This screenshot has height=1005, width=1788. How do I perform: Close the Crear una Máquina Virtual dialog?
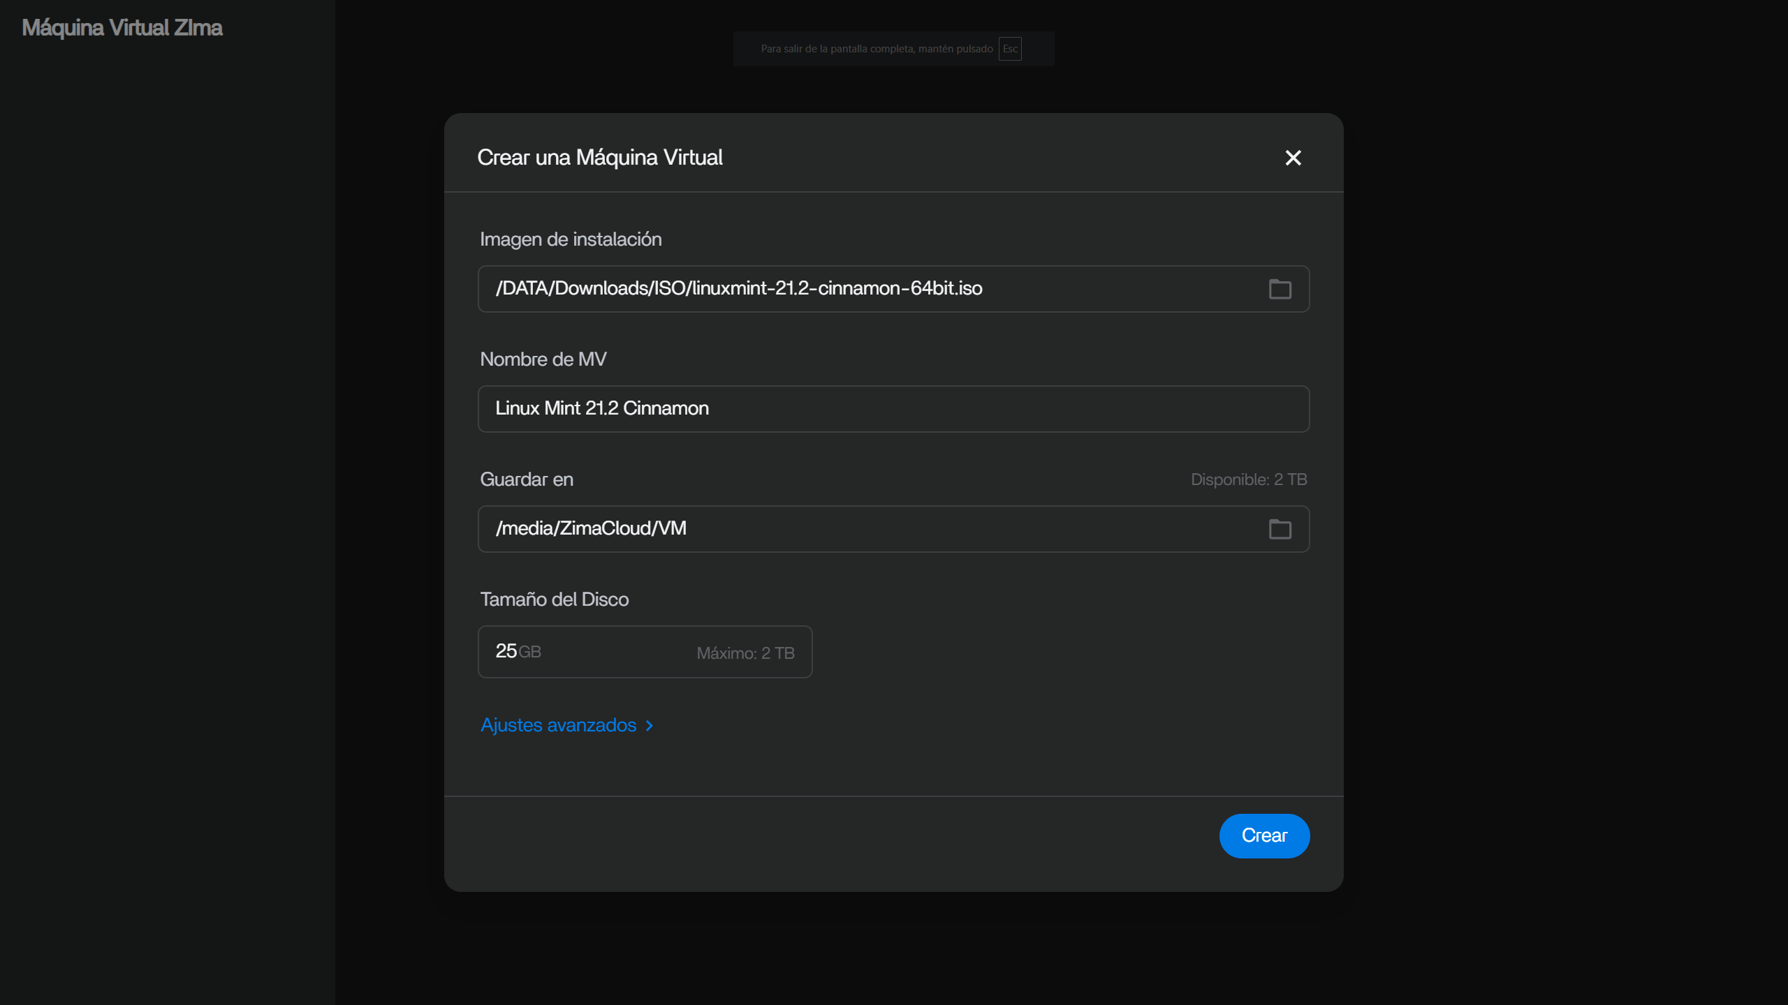[1293, 158]
